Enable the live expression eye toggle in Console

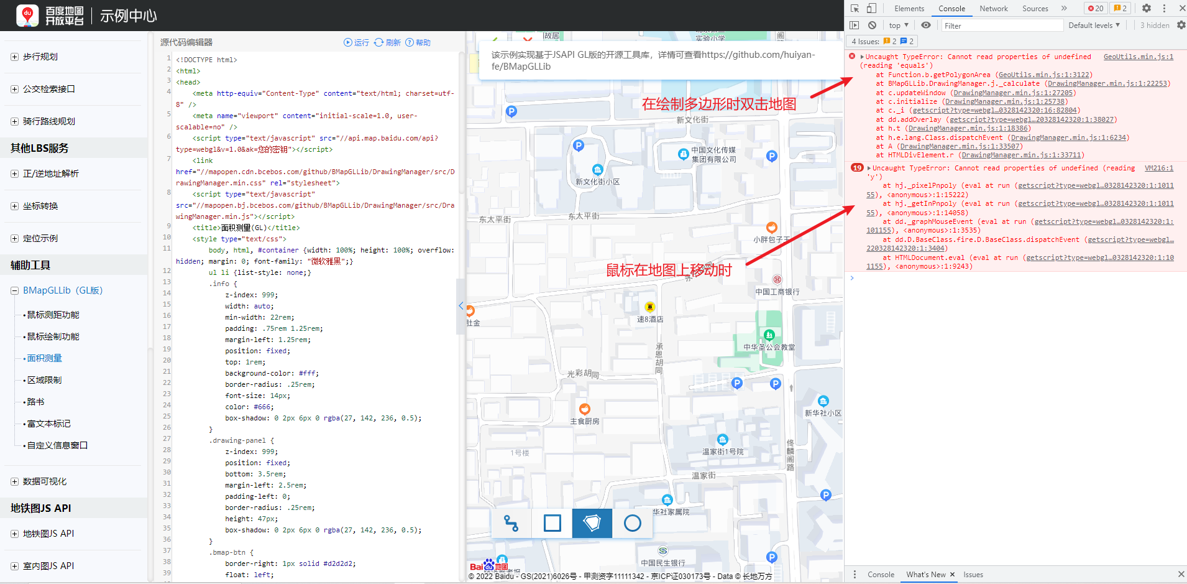tap(925, 25)
